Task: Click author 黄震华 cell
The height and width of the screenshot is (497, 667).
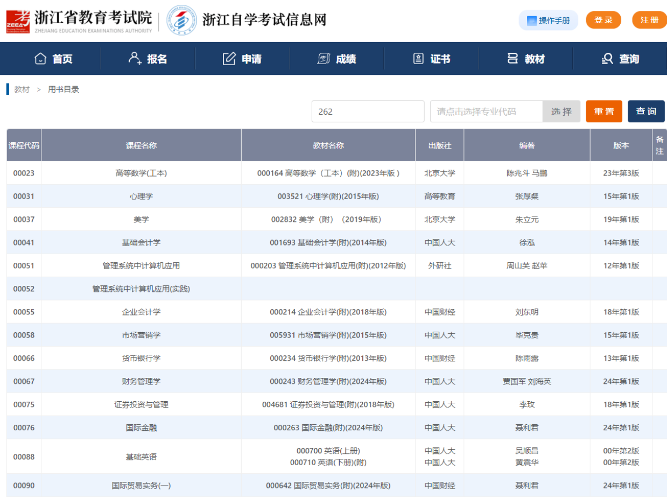Action: coord(527,462)
